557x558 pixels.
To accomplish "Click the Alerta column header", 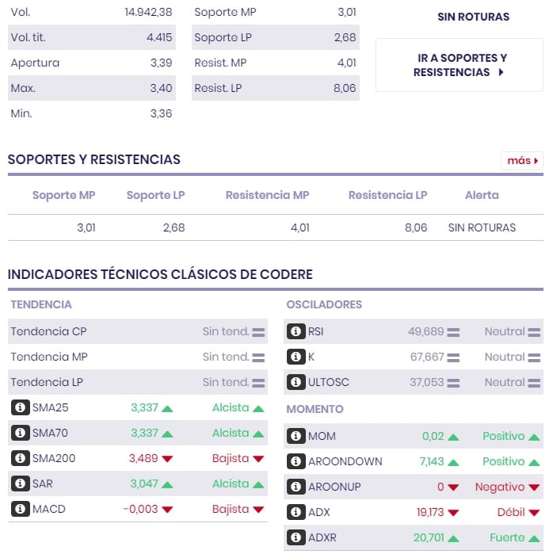I will pos(482,195).
